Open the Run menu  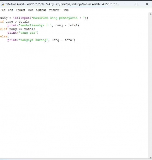(31, 10)
